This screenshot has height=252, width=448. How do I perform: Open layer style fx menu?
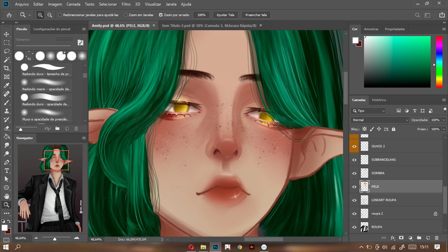392,238
